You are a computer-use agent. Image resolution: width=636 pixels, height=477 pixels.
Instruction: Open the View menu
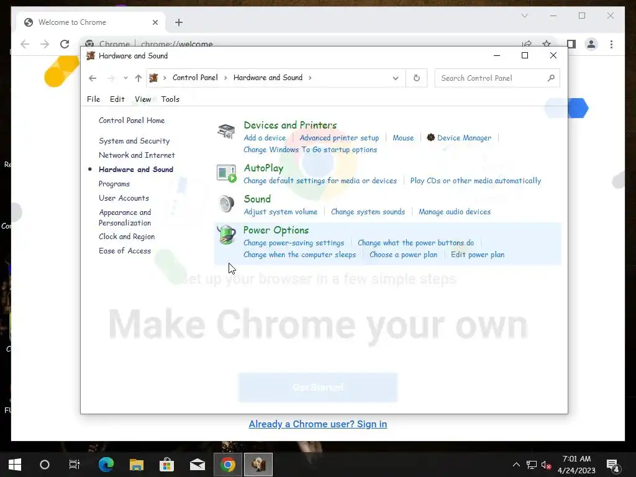143,99
